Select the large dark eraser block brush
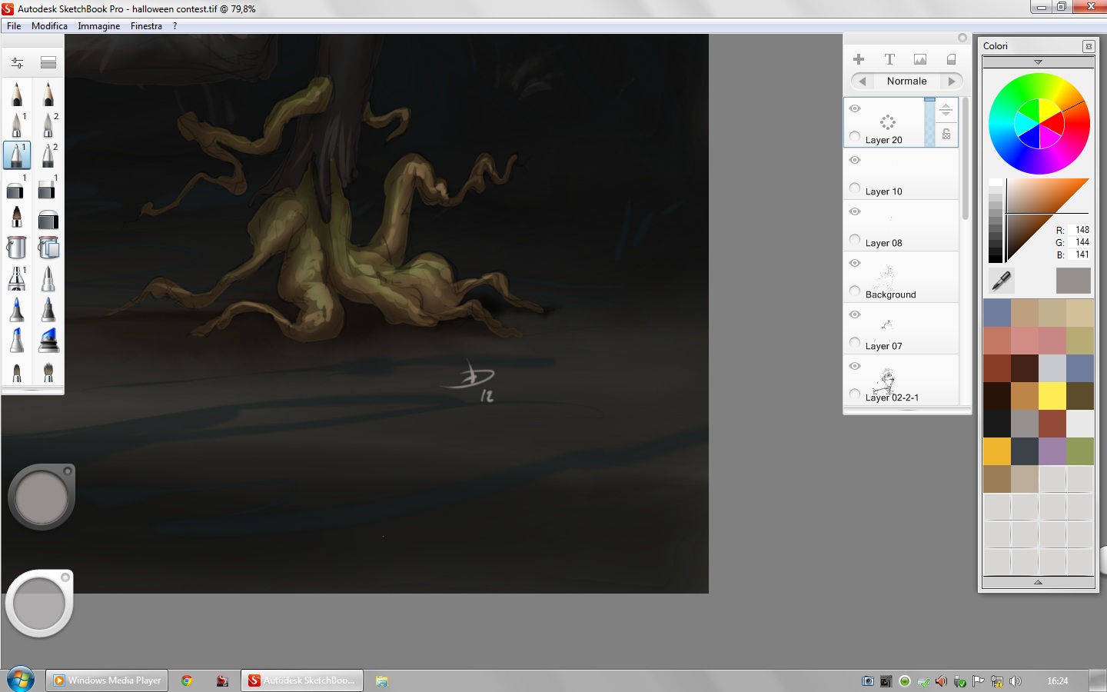1107x692 pixels. pos(48,219)
